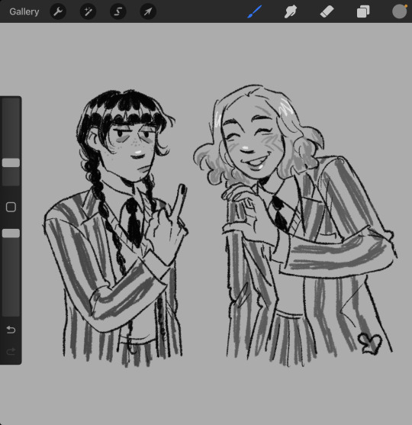Undo the last stroke
The width and height of the screenshot is (412, 425).
[x=11, y=330]
